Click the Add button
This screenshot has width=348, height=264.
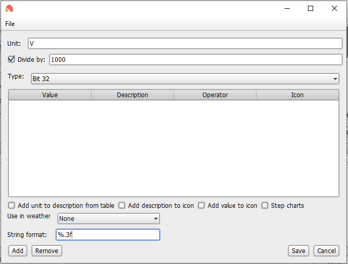click(x=18, y=250)
